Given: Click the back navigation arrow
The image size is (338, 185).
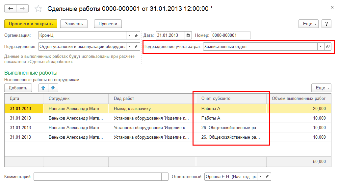Looking at the screenshot, I should 11,9.
